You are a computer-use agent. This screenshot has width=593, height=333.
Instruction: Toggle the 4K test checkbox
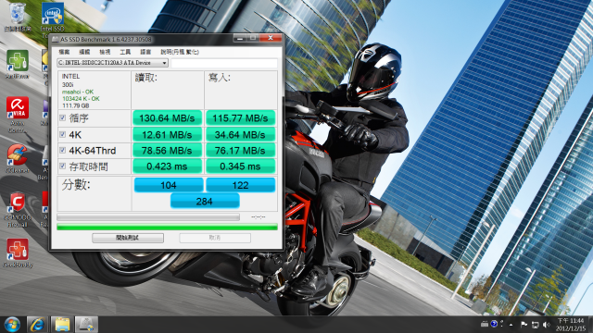click(x=62, y=134)
